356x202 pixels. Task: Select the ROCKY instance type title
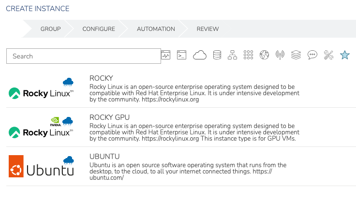[101, 78]
